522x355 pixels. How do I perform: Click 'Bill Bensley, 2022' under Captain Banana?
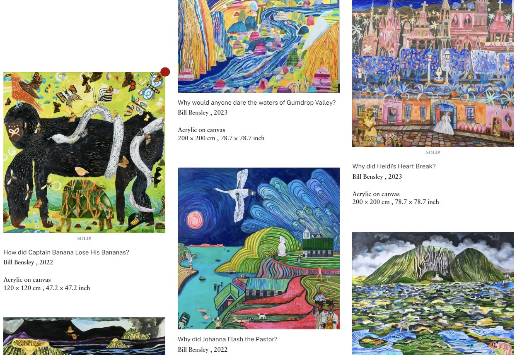28,262
